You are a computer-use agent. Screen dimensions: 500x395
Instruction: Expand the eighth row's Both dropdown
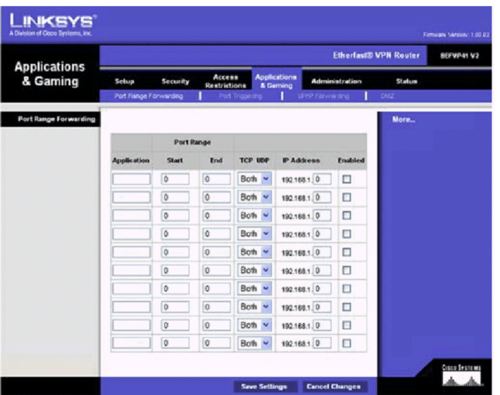click(x=254, y=307)
